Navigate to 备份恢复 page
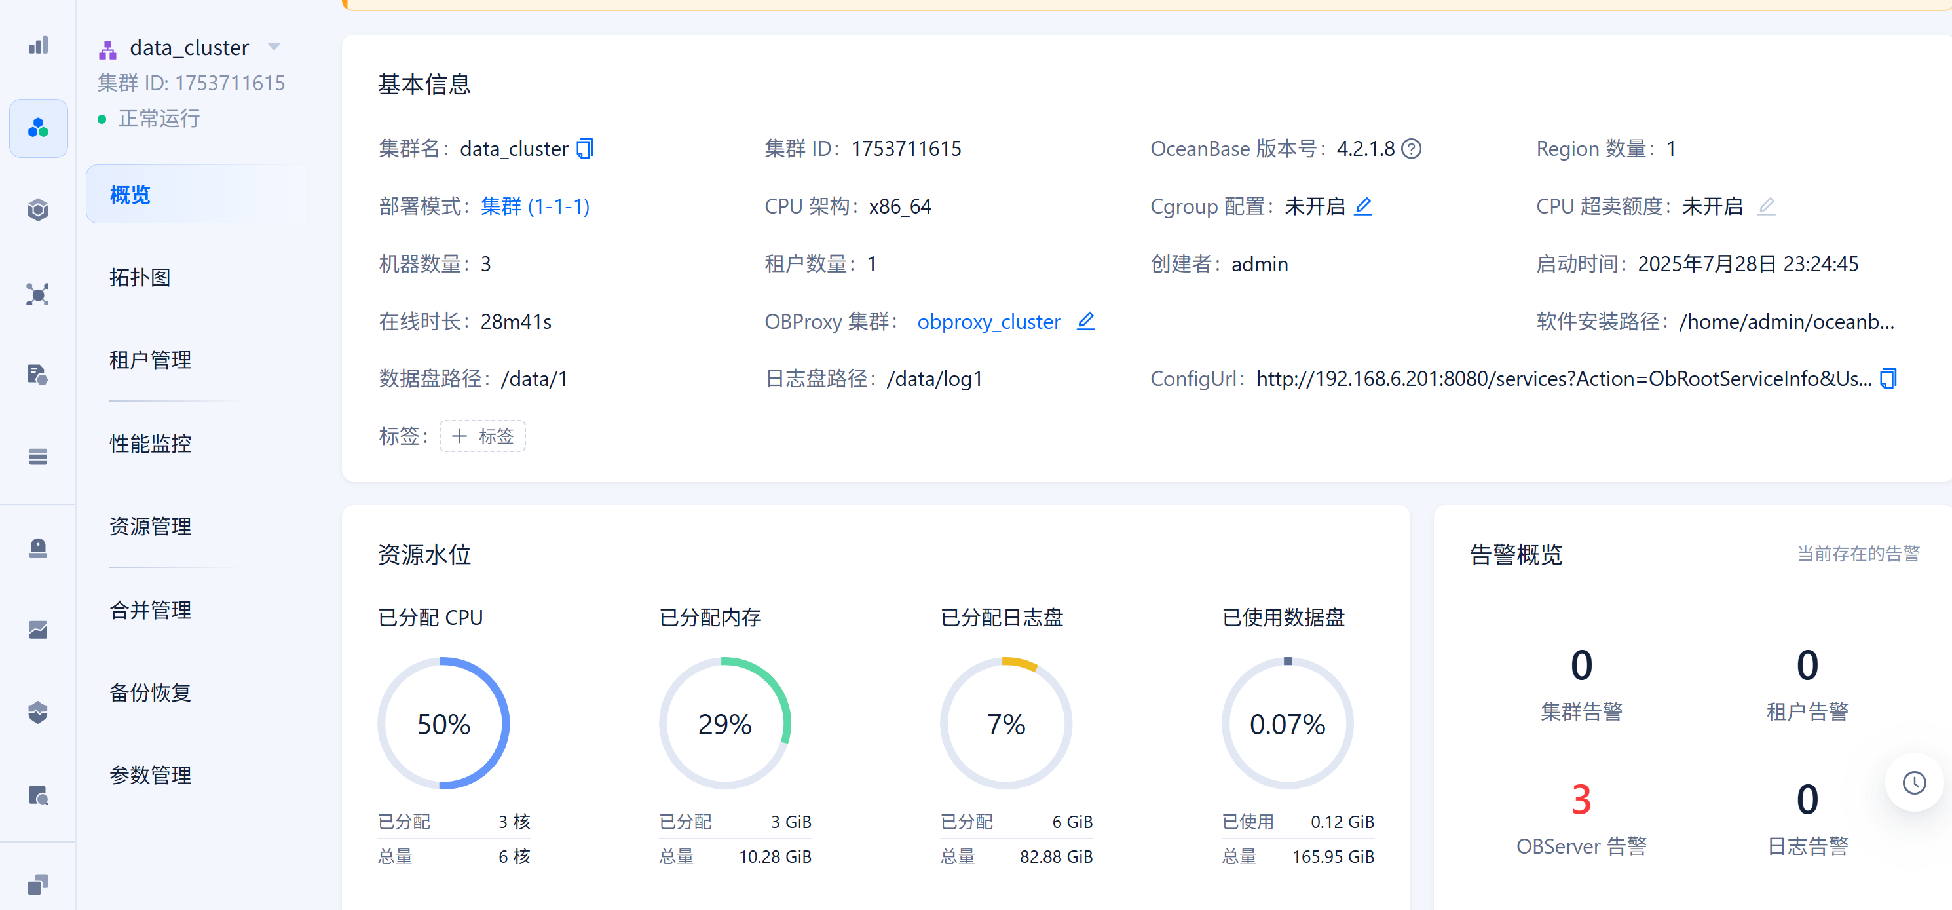The width and height of the screenshot is (1952, 910). 150,692
